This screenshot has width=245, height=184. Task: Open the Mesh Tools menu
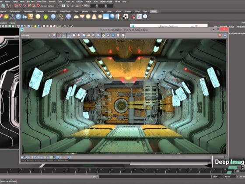(x=42, y=2)
